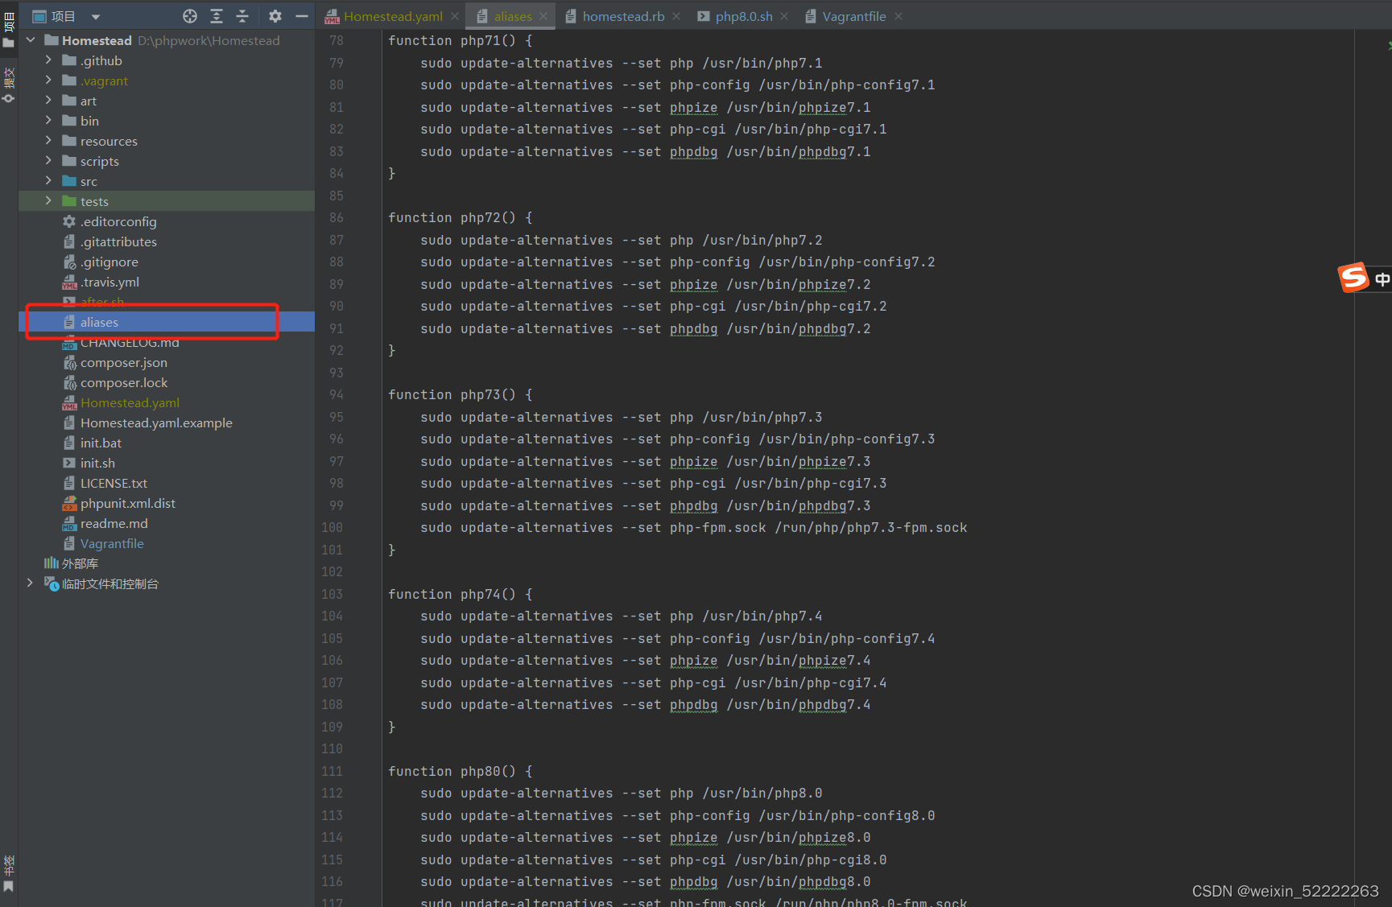Hide the Project panel using the minus icon
The width and height of the screenshot is (1392, 907).
(302, 15)
